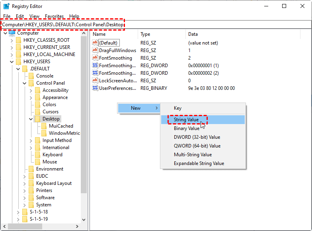Collapse the .DEFAULT node
The image size is (312, 231).
click(x=18, y=69)
